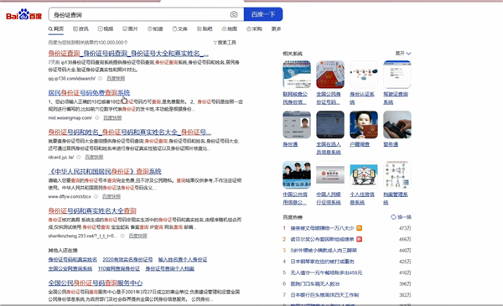Switch to the 资讯 tab
The width and height of the screenshot is (503, 306).
point(80,29)
